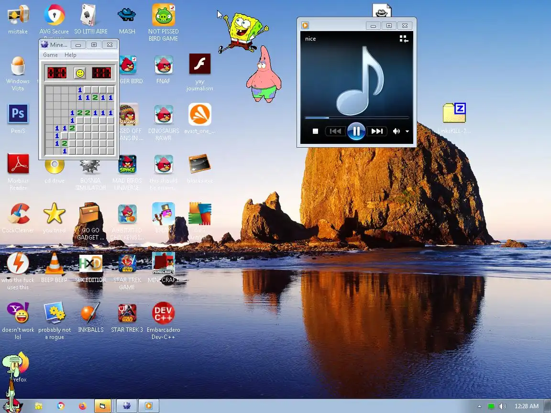Click the green network tray icon

click(491, 406)
